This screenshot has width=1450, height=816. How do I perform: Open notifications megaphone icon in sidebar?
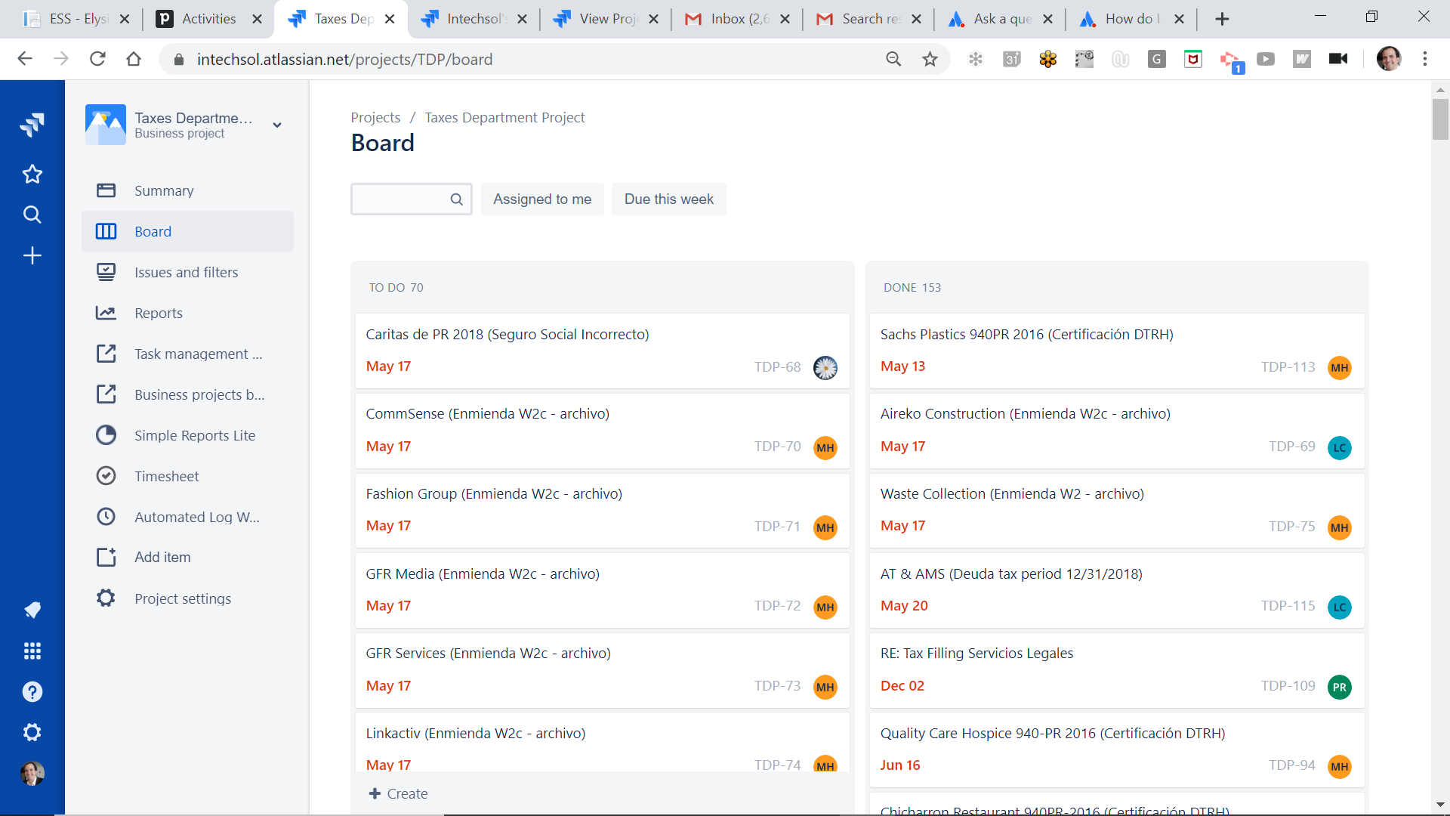pos(32,610)
